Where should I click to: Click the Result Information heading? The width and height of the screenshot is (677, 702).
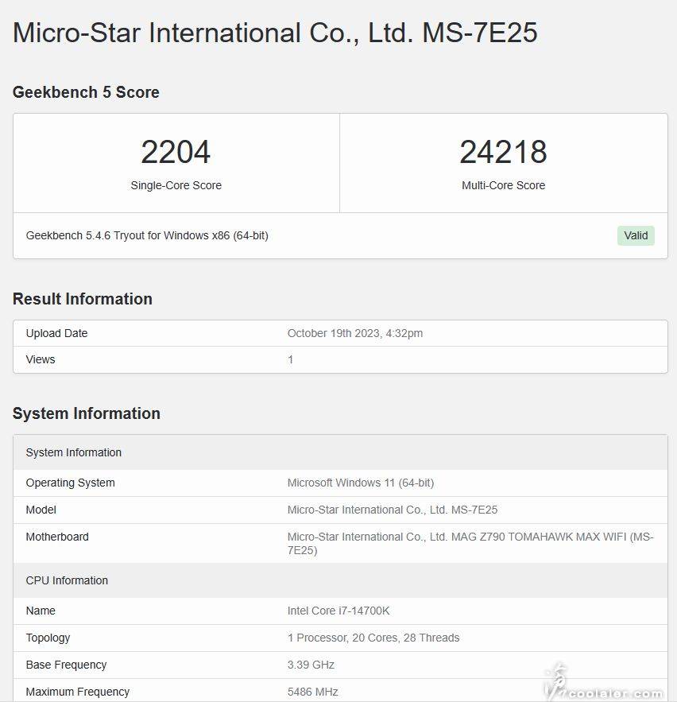tap(83, 299)
